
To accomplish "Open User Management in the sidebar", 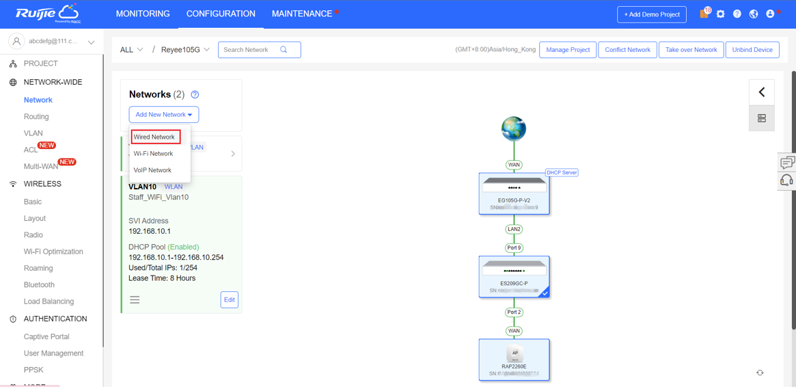I will 54,353.
